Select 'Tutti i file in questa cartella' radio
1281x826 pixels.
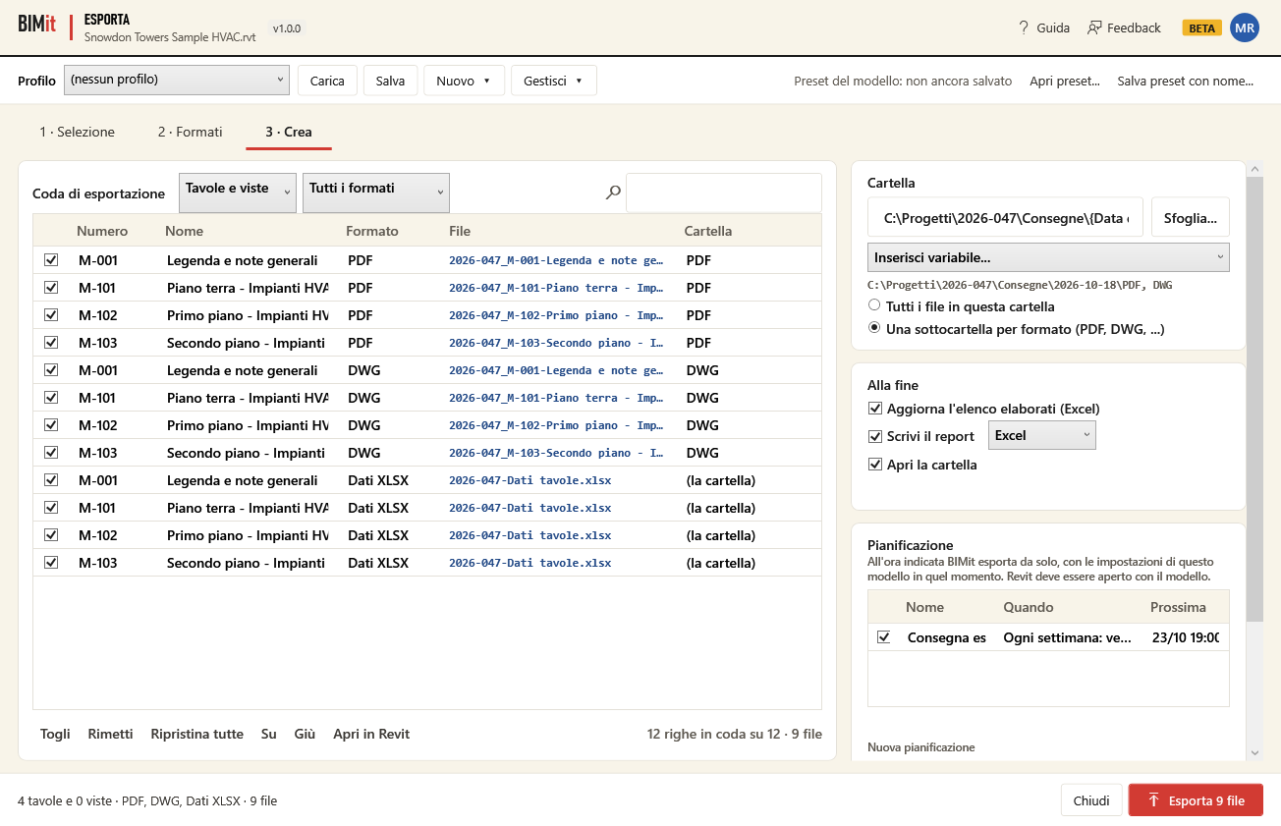tap(874, 305)
